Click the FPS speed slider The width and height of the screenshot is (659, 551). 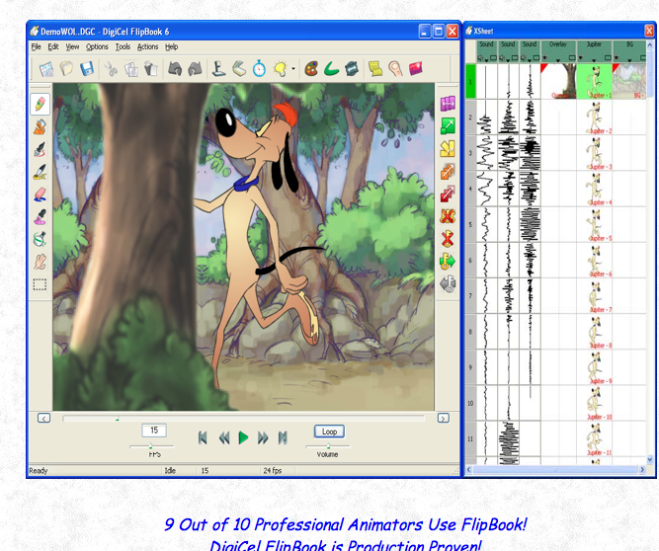(x=151, y=446)
